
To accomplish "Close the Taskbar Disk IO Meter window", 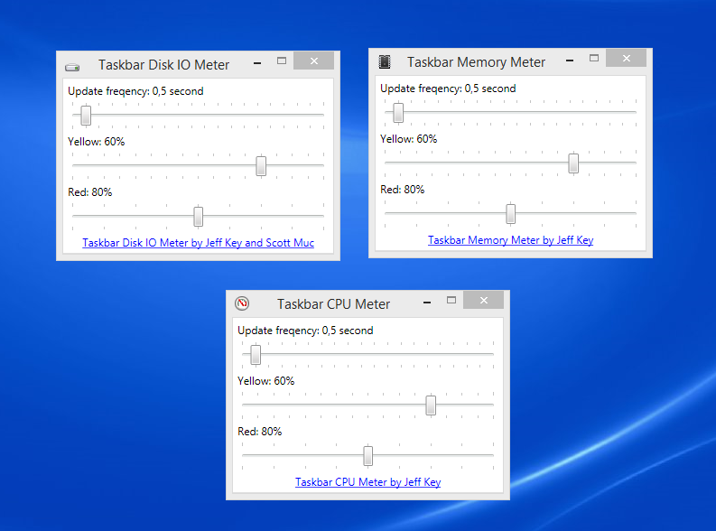I will click(x=313, y=61).
